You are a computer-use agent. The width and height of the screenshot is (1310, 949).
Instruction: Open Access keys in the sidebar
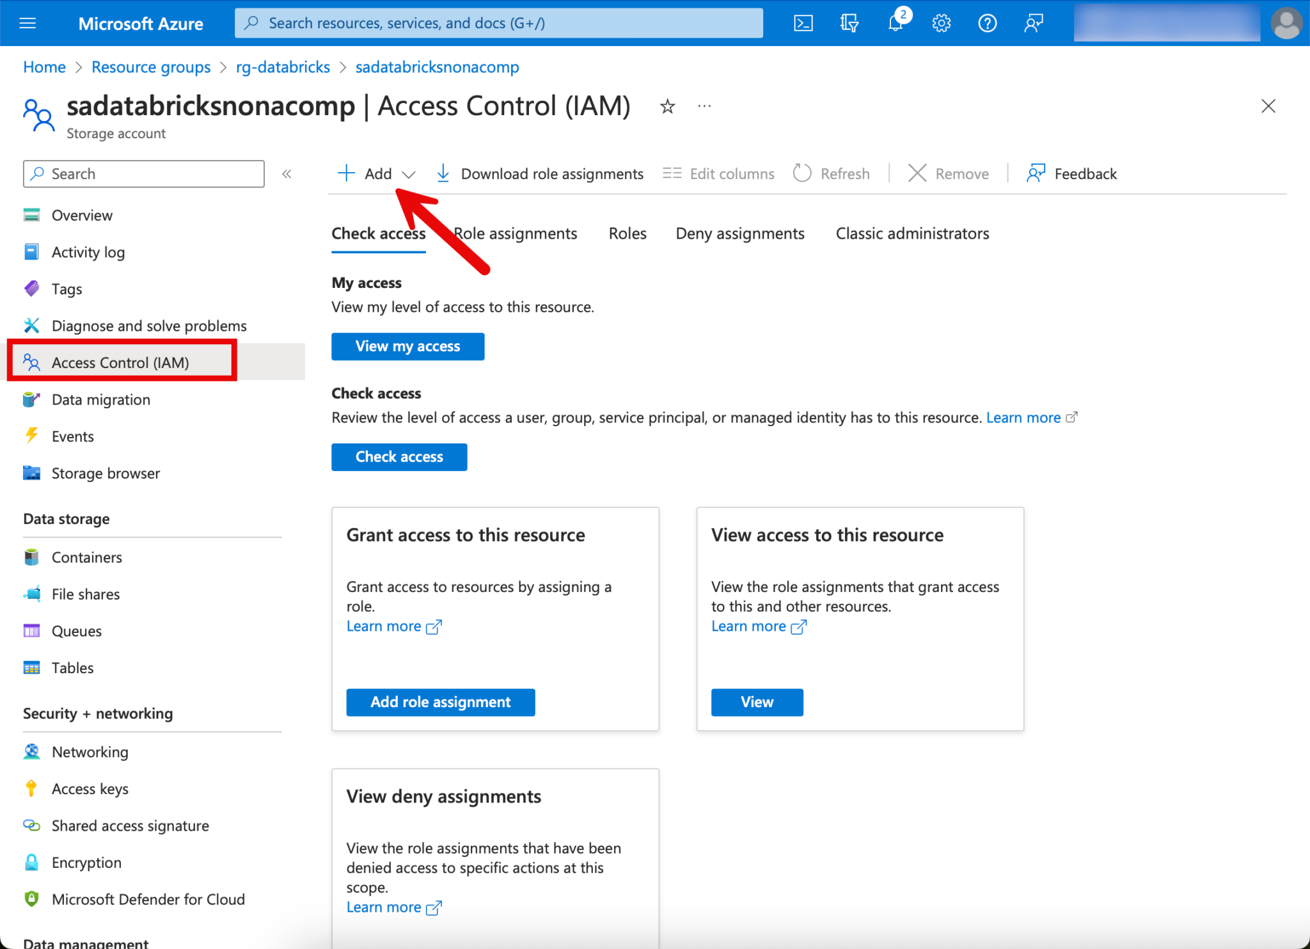pos(90,789)
